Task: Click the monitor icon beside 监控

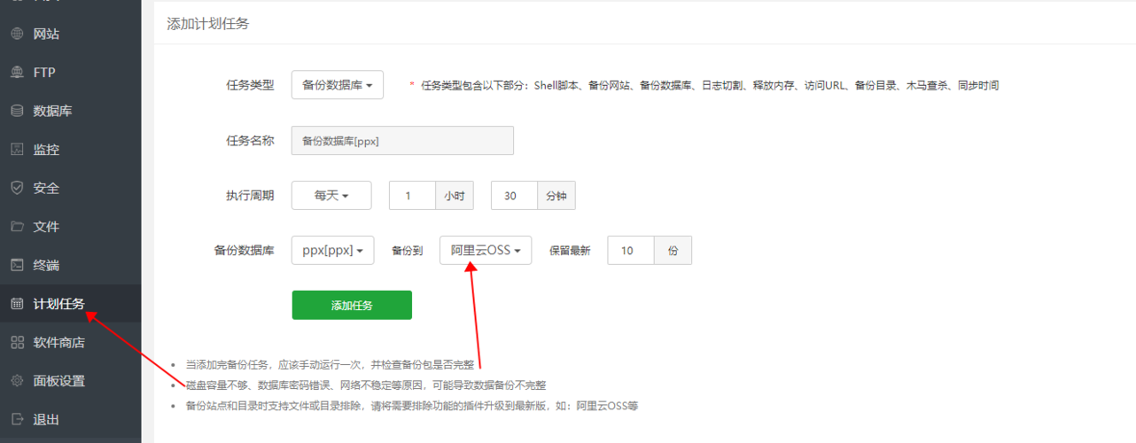Action: pos(17,150)
